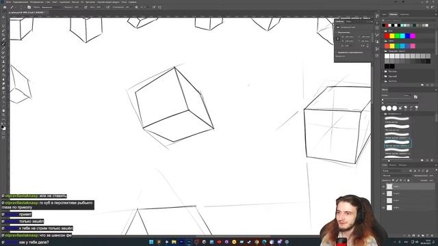Click the foreground color swatch in the toolbox

coord(3,126)
